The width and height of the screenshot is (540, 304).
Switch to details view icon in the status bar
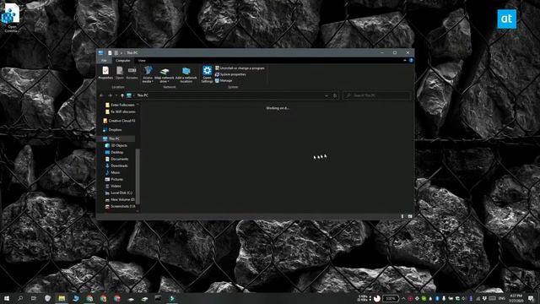click(402, 216)
